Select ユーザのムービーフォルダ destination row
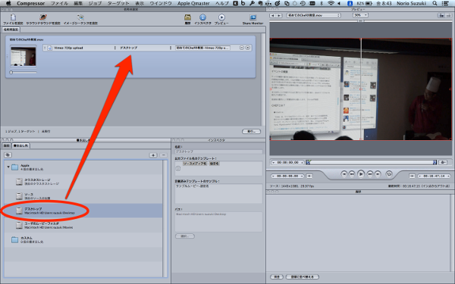Image resolution: width=455 pixels, height=284 pixels. (x=83, y=225)
